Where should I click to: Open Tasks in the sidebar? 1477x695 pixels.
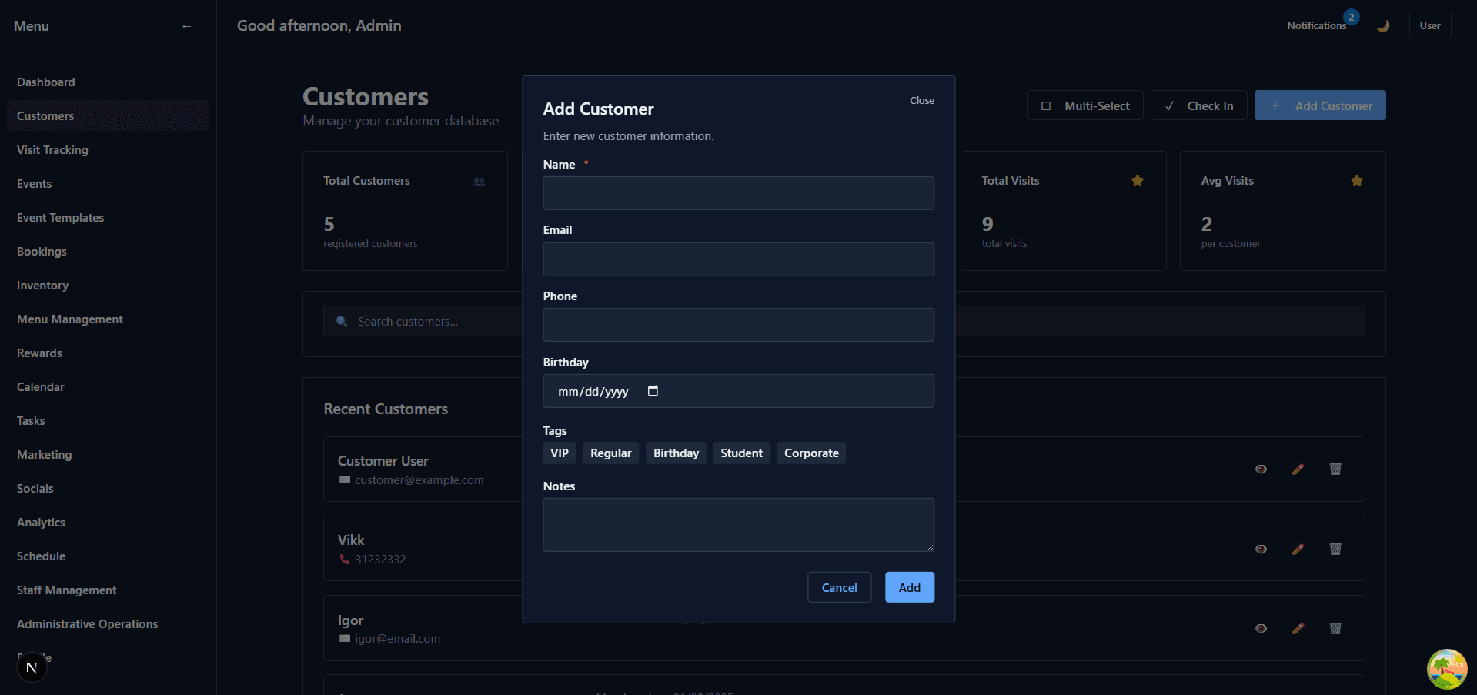[108, 421]
